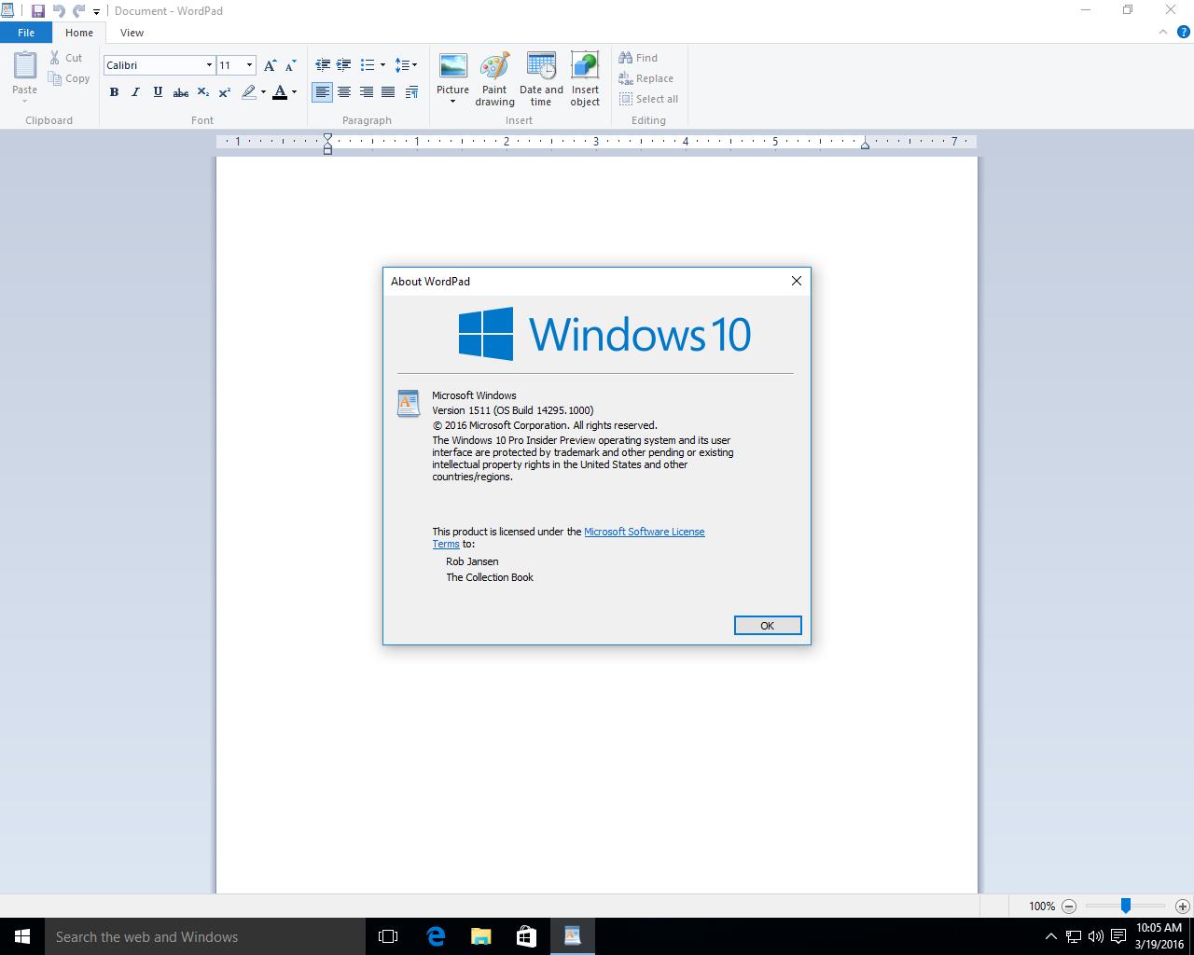Click the Justify alignment icon
This screenshot has height=955, width=1194.
tap(388, 92)
